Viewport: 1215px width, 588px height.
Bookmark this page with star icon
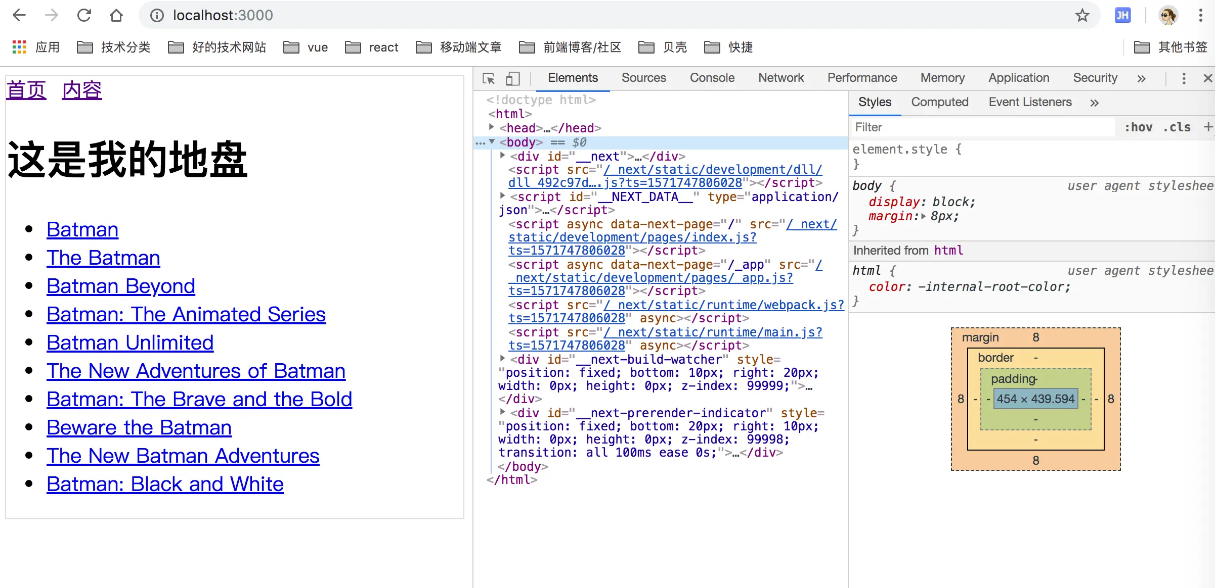coord(1082,15)
